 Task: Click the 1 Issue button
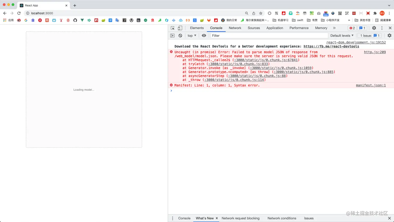point(370,35)
